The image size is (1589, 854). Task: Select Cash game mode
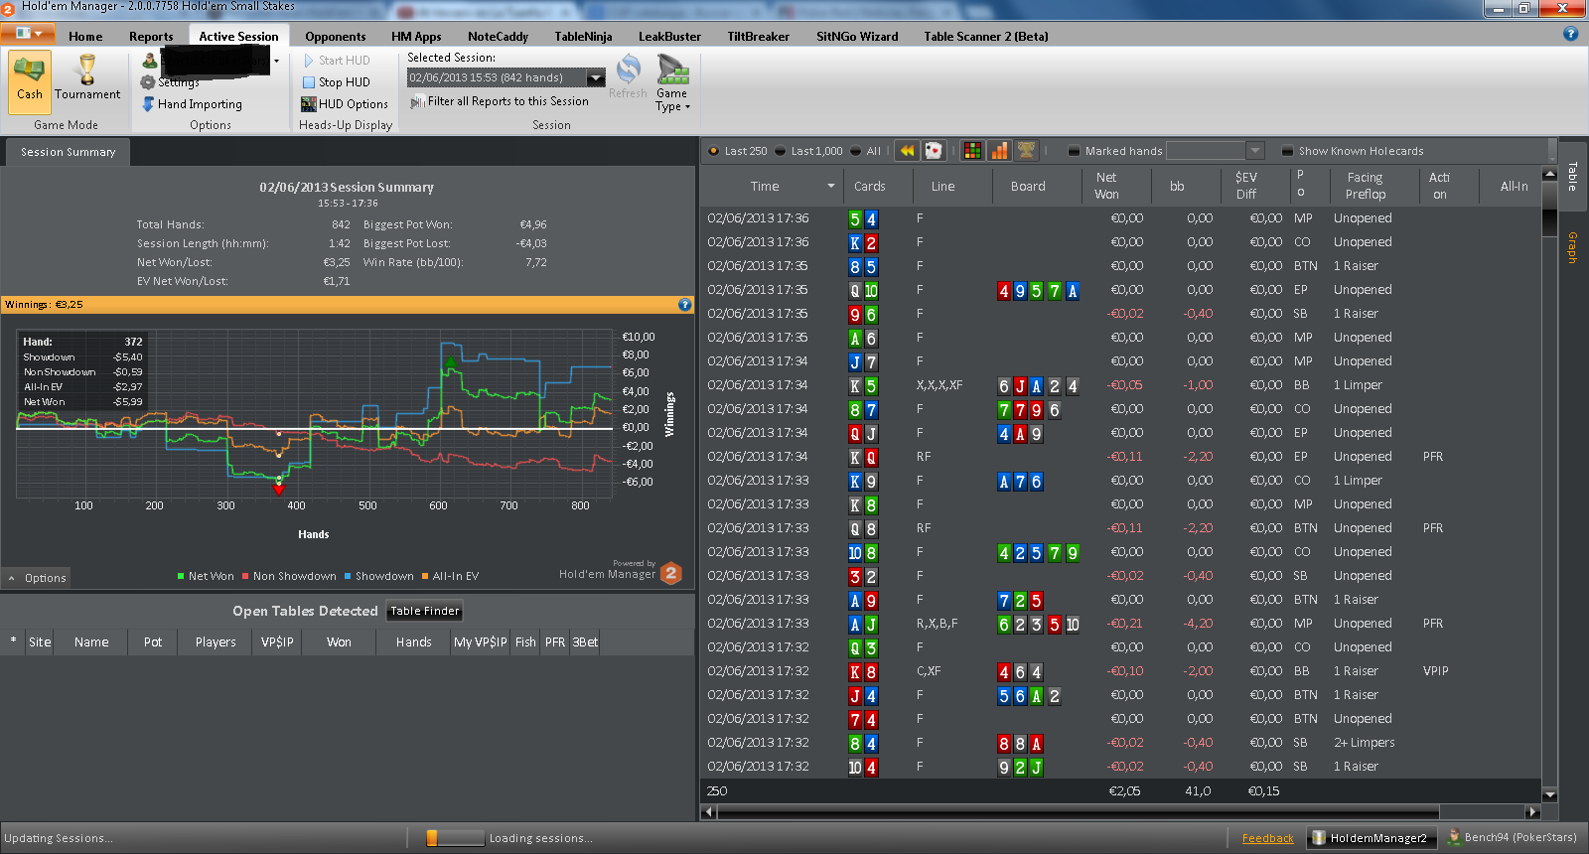tap(29, 80)
